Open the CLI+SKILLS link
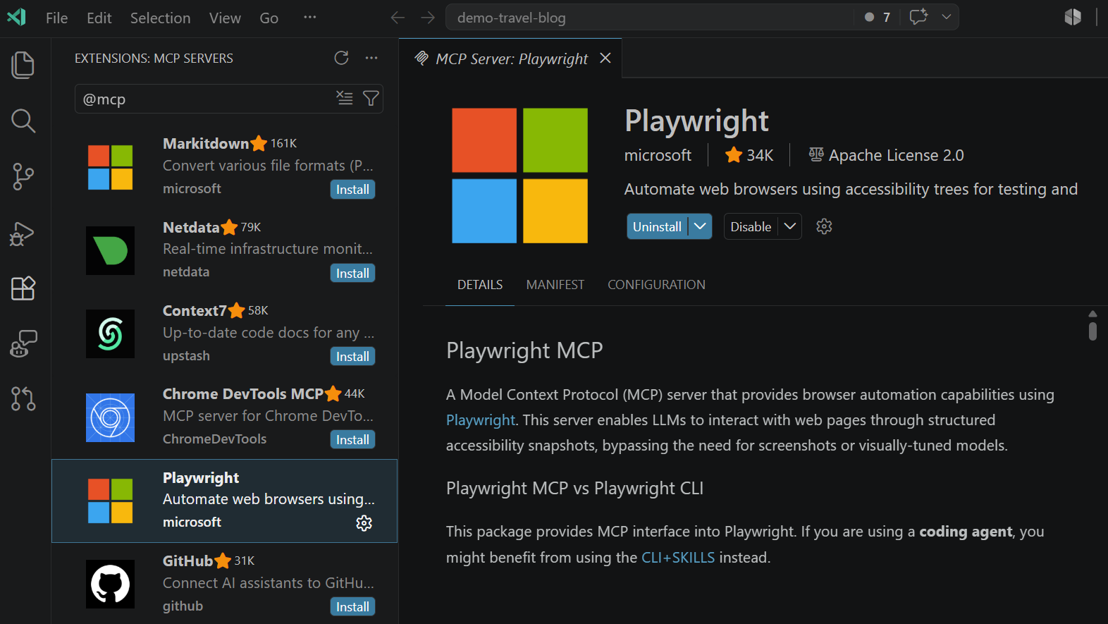This screenshot has height=624, width=1108. pyautogui.click(x=678, y=558)
